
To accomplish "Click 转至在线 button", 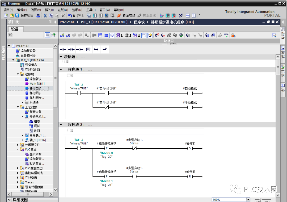I will point(129,16).
